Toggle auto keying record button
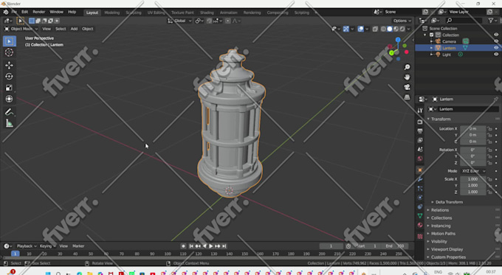Image resolution: width=502 pixels, height=275 pixels. click(x=183, y=246)
